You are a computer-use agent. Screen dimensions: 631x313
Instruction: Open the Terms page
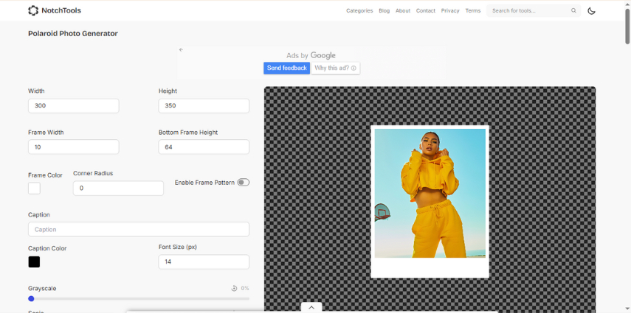pyautogui.click(x=473, y=11)
